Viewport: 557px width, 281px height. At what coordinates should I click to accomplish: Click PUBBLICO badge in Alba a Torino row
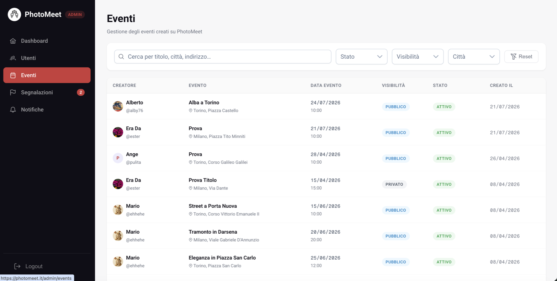(396, 107)
